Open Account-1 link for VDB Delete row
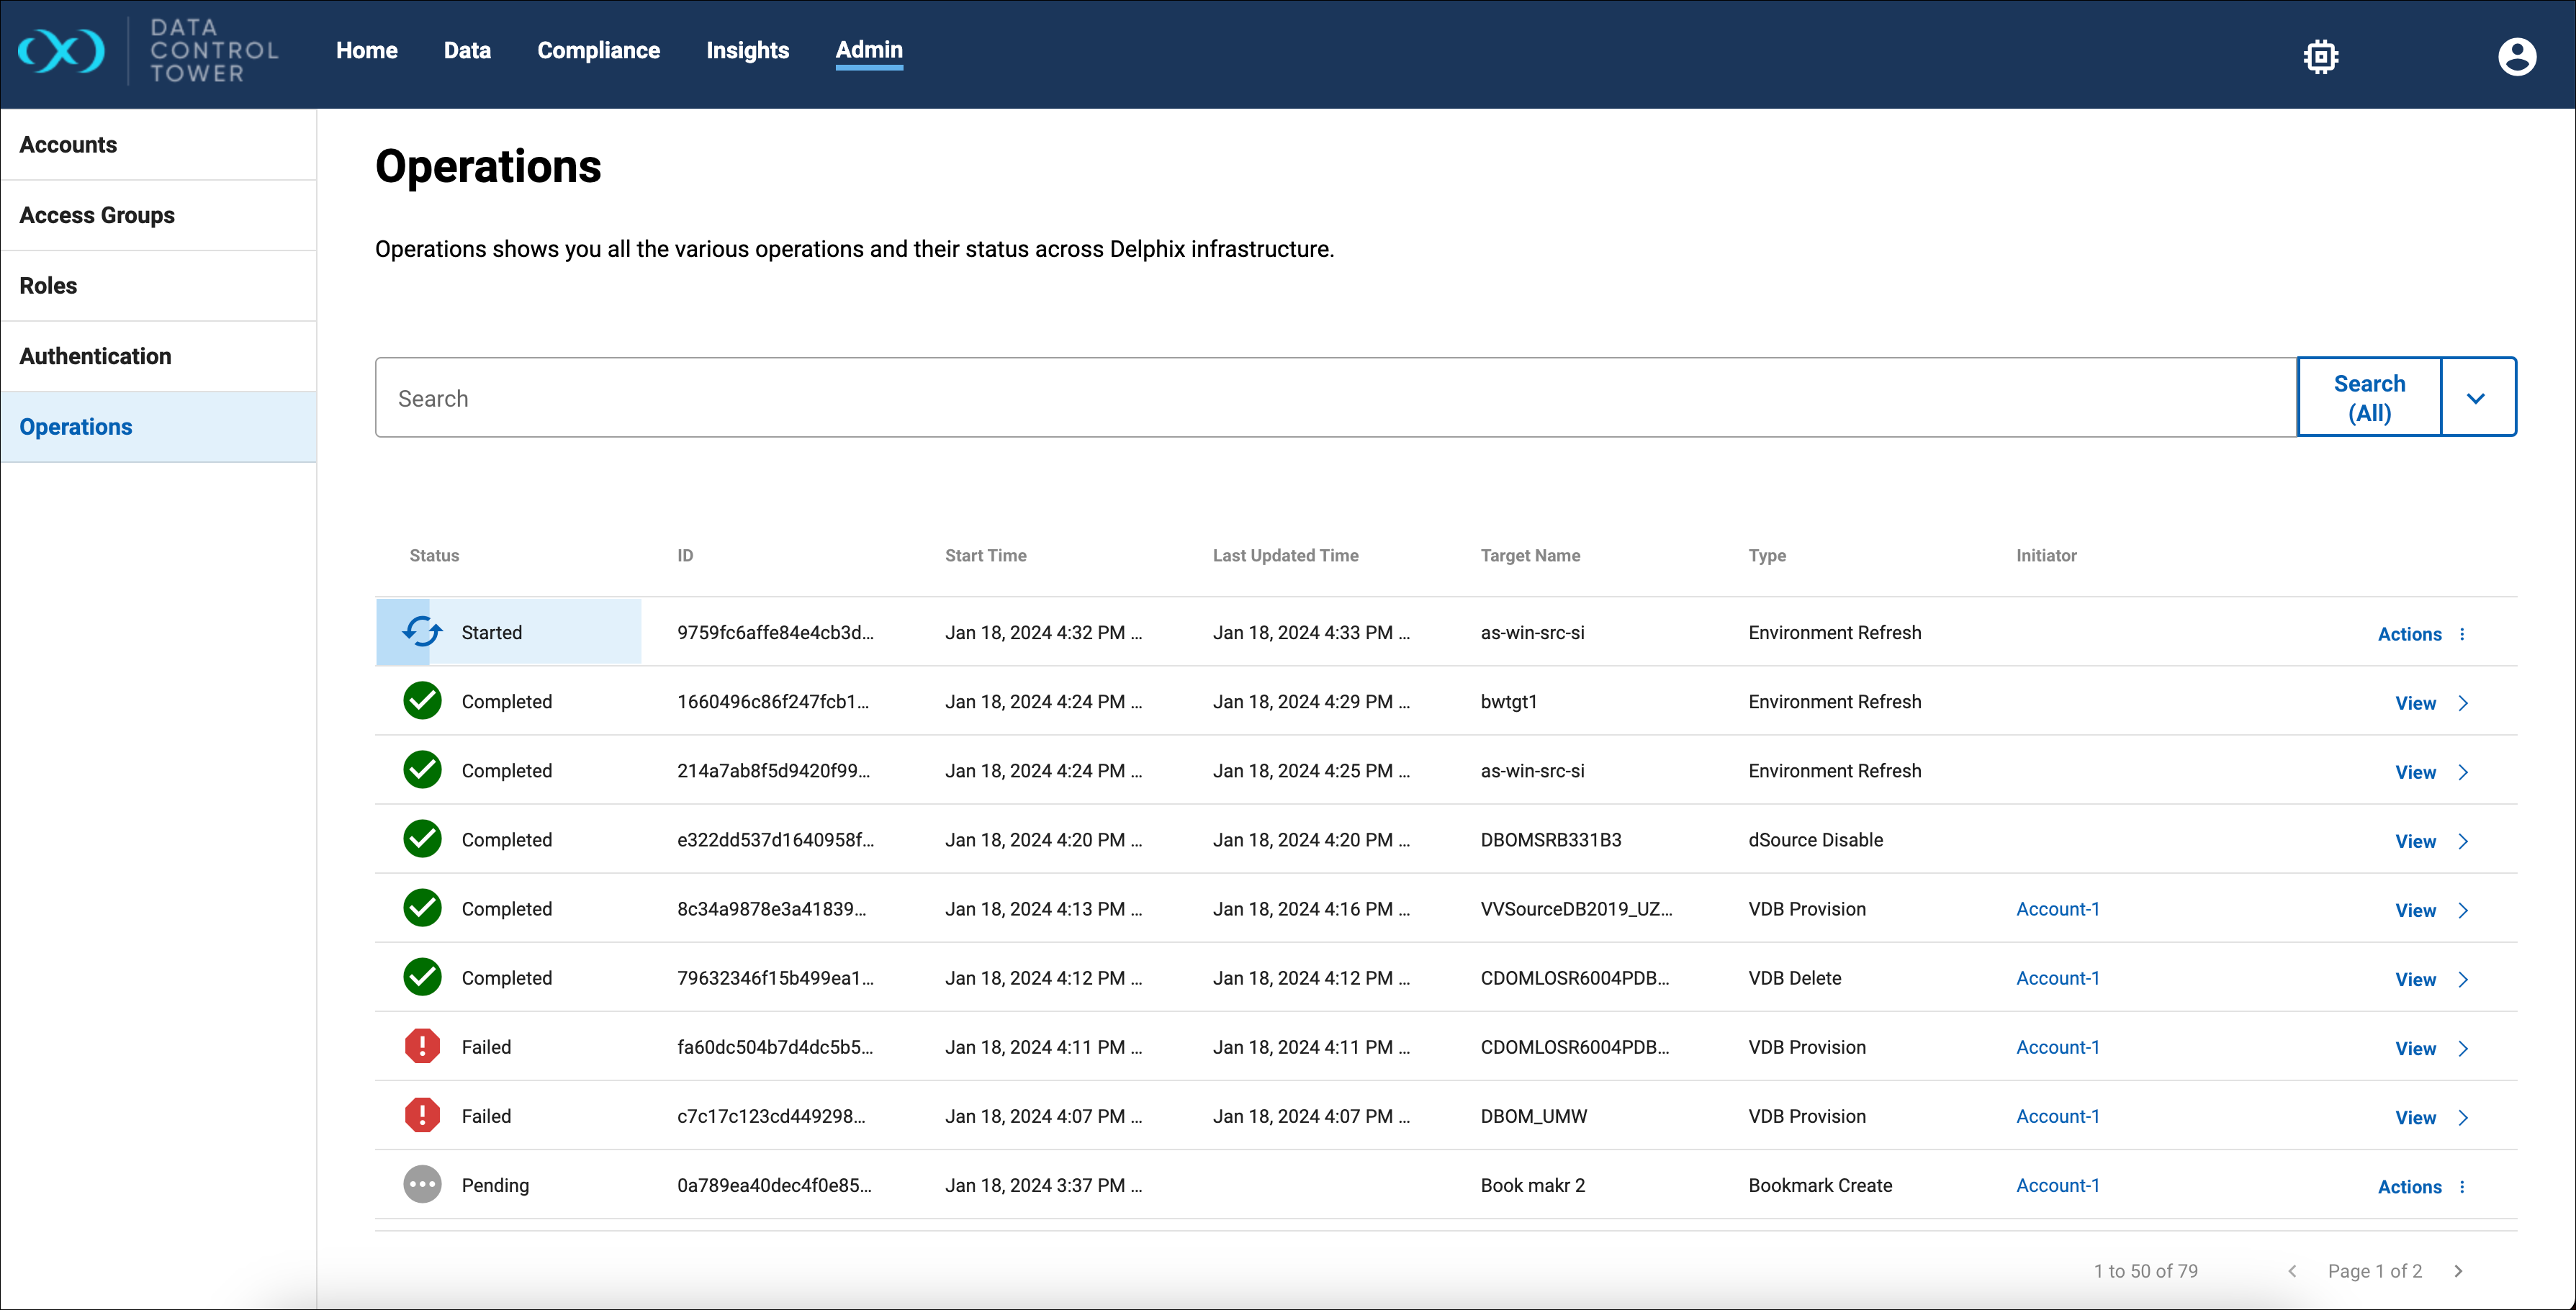This screenshot has width=2576, height=1310. [2057, 978]
